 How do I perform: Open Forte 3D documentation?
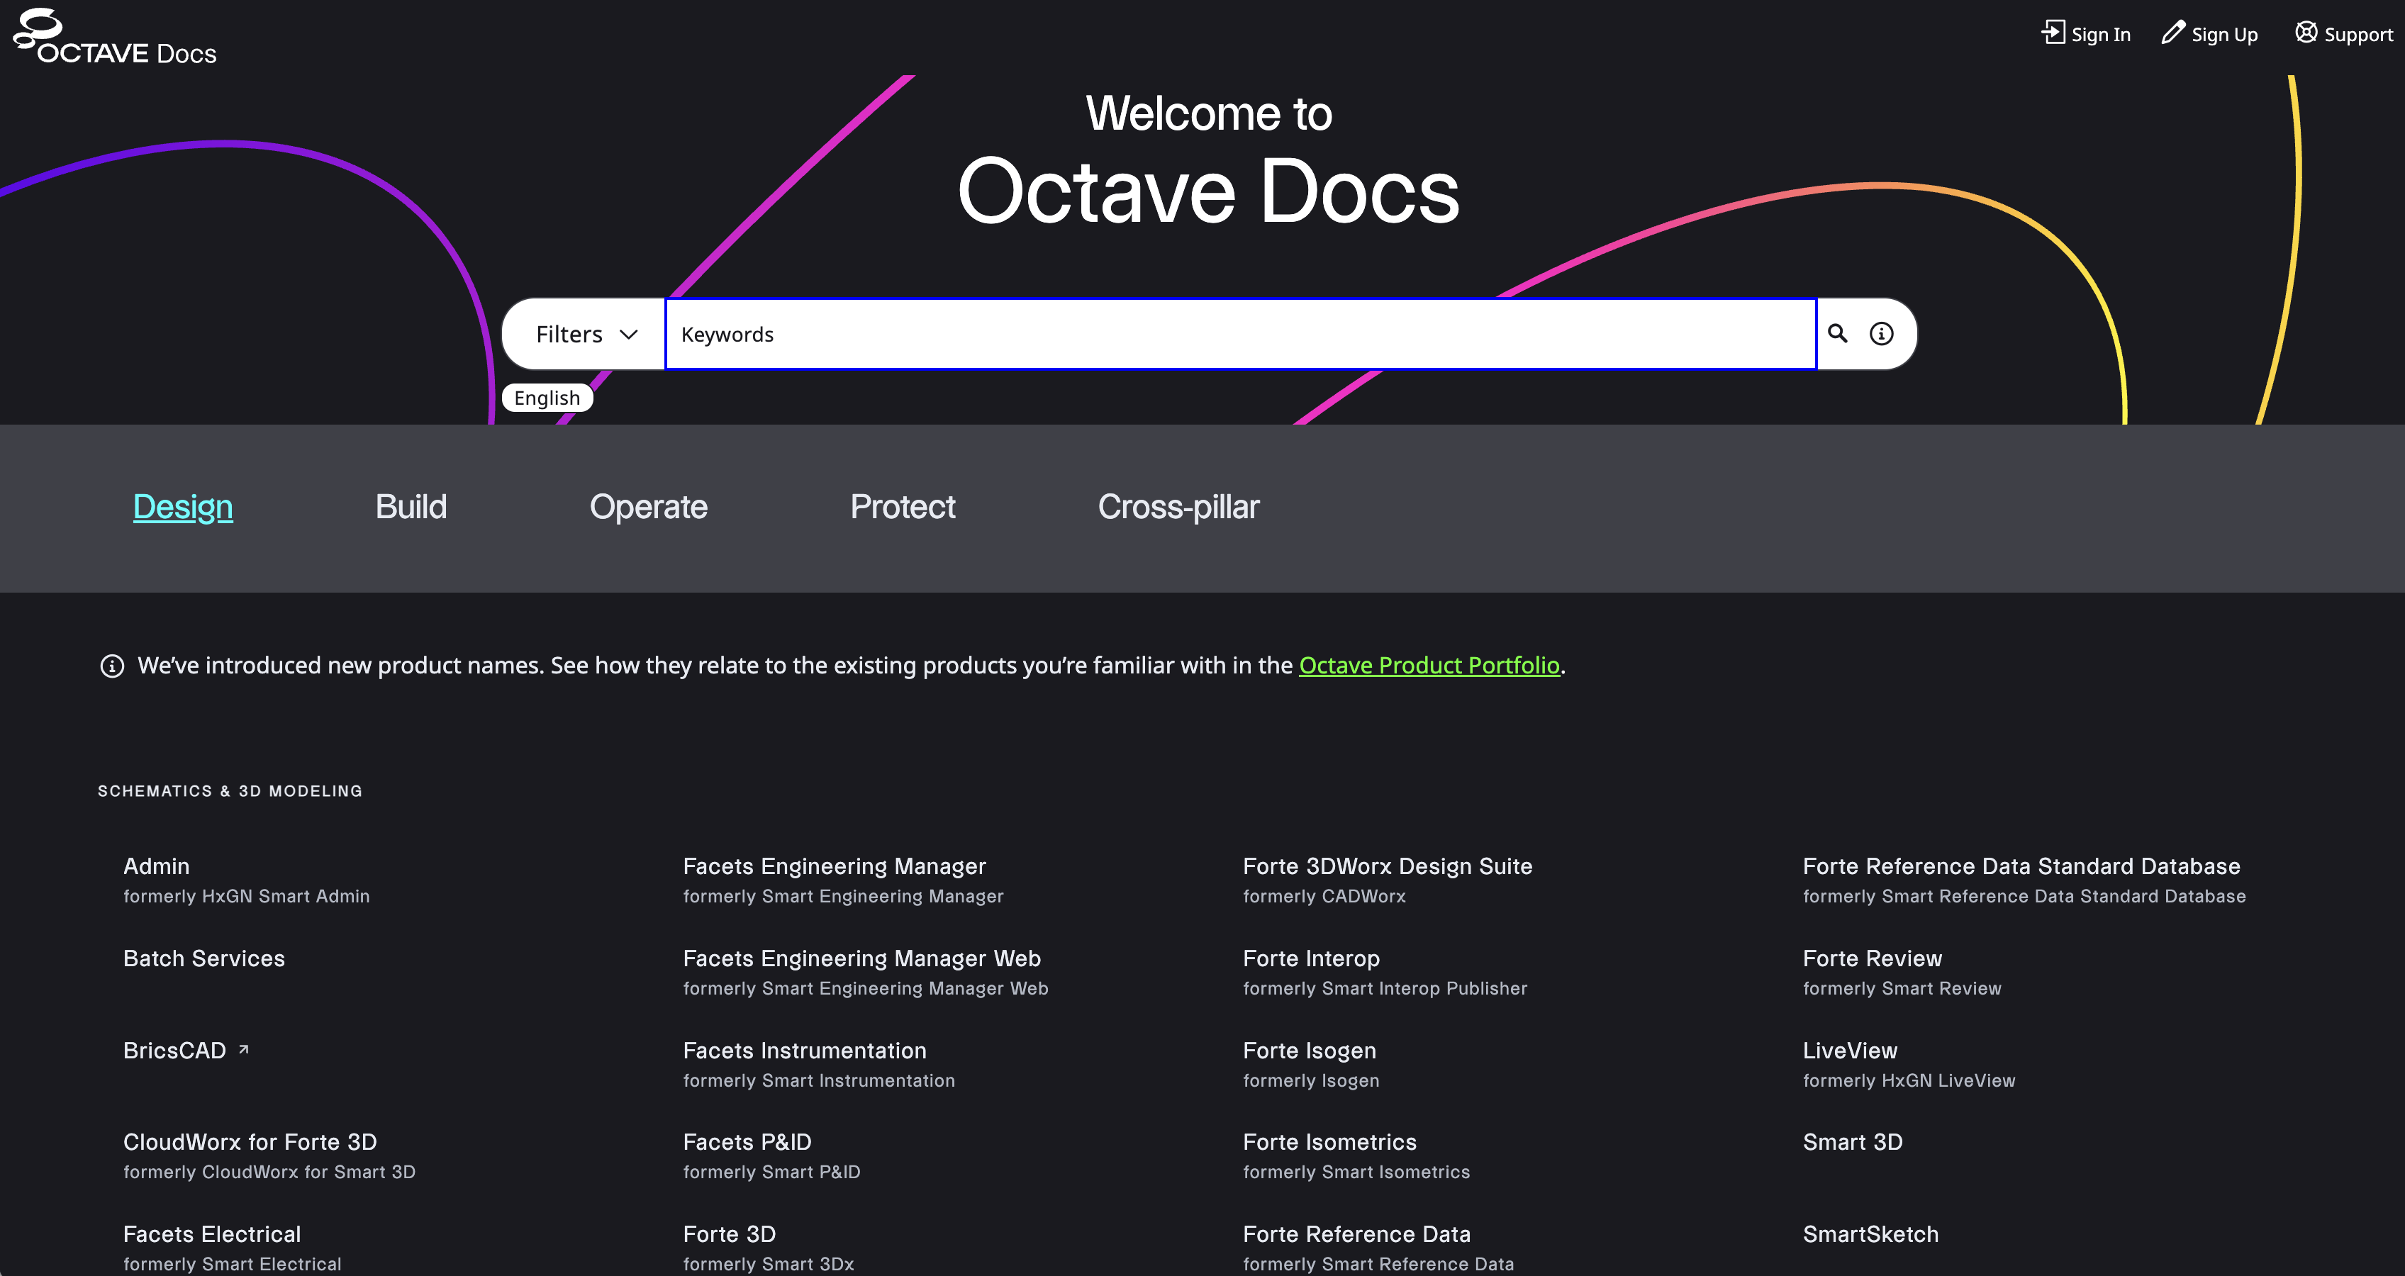729,1234
